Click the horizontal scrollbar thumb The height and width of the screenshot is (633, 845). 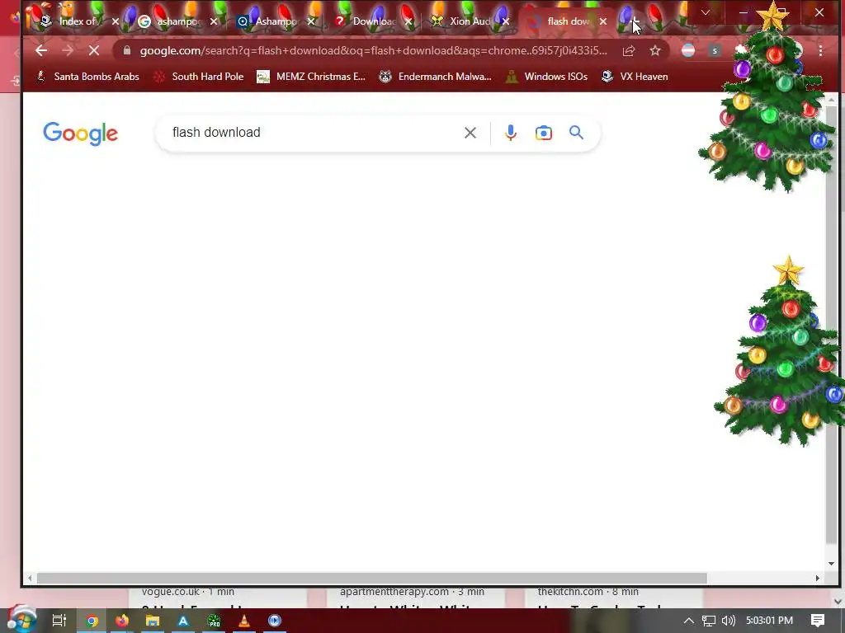pyautogui.click(x=372, y=578)
